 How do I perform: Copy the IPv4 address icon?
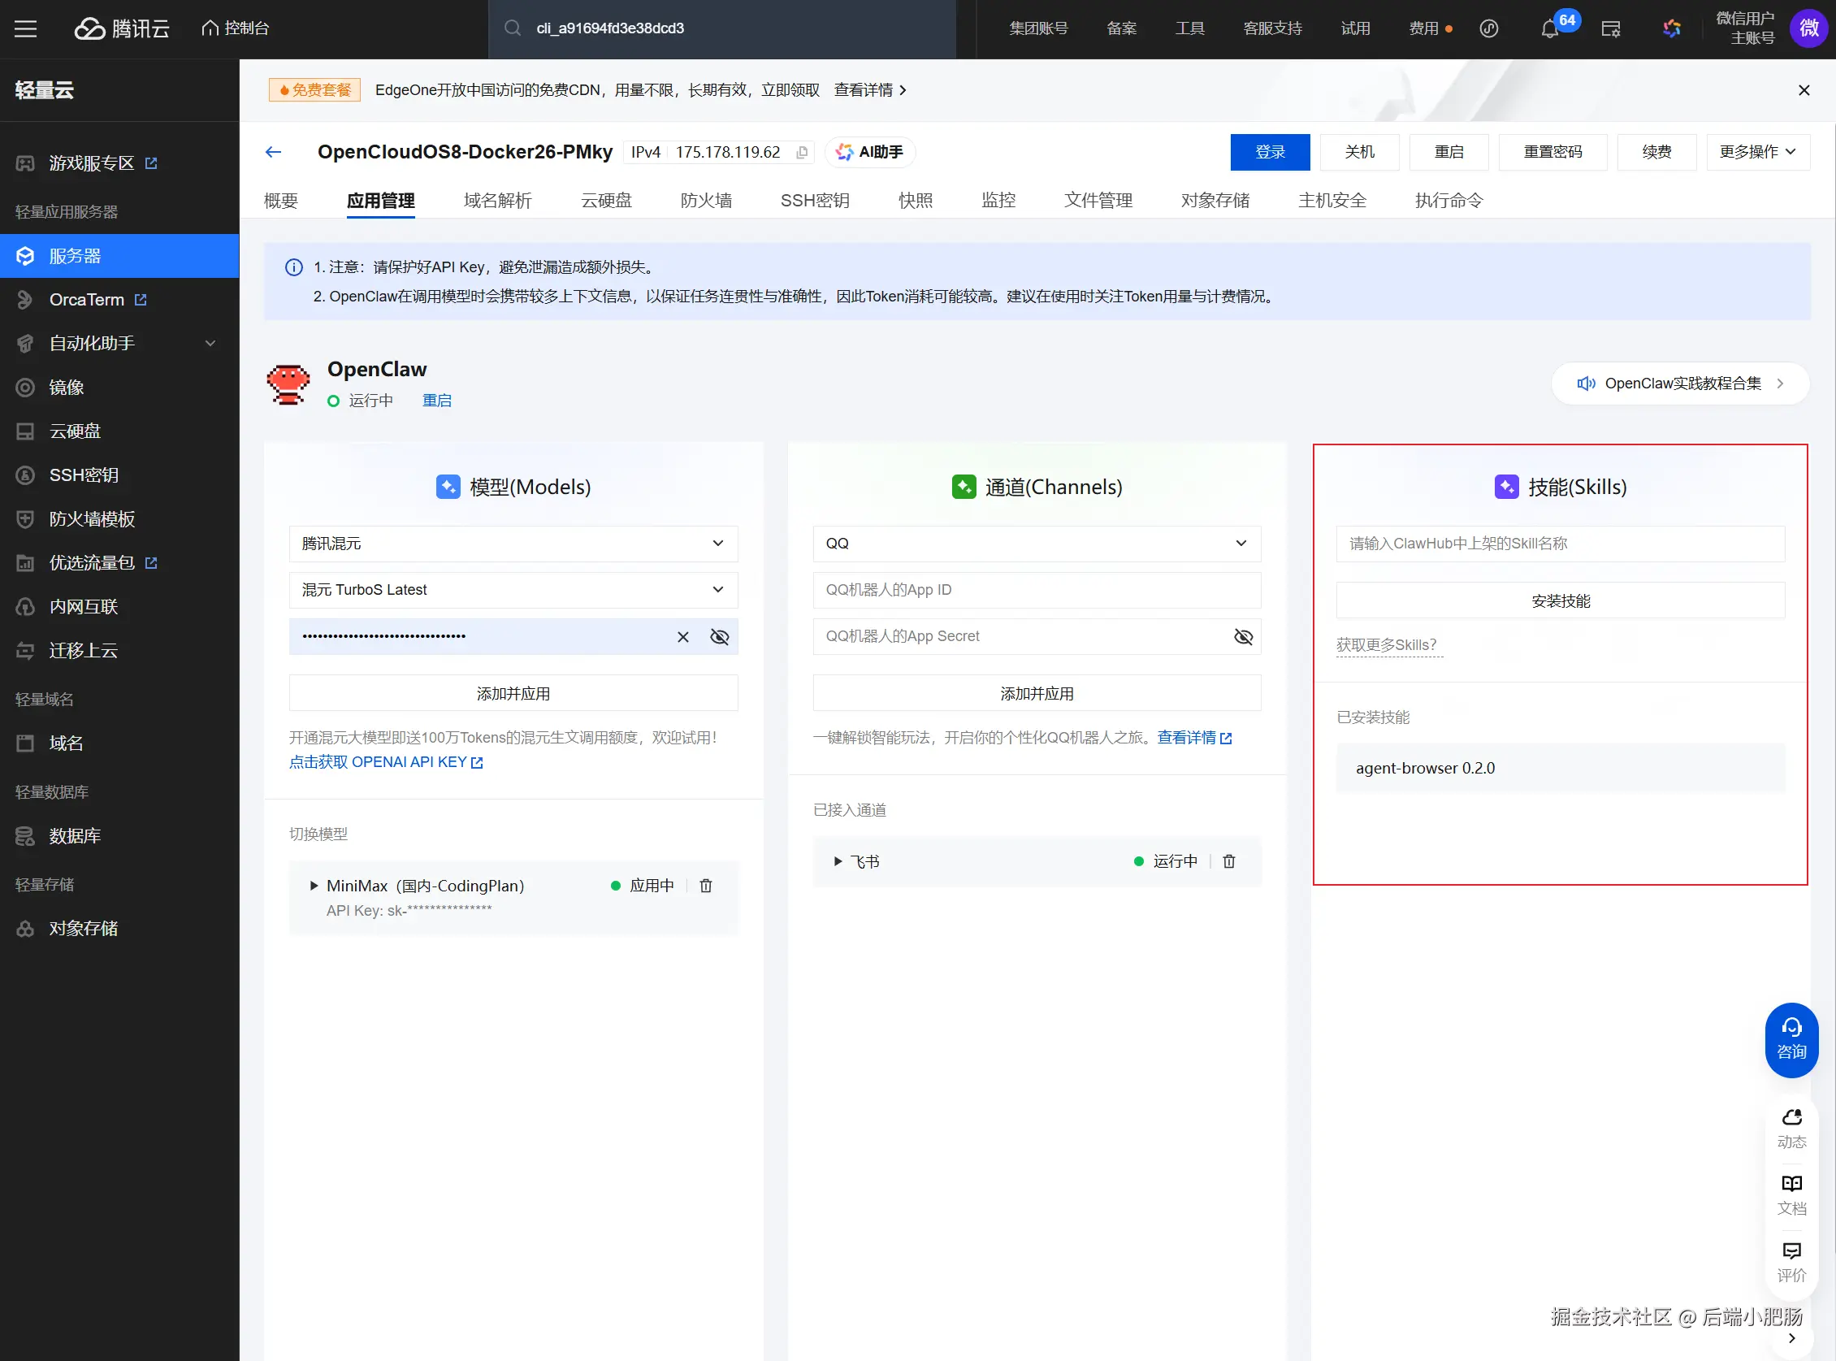pyautogui.click(x=802, y=153)
